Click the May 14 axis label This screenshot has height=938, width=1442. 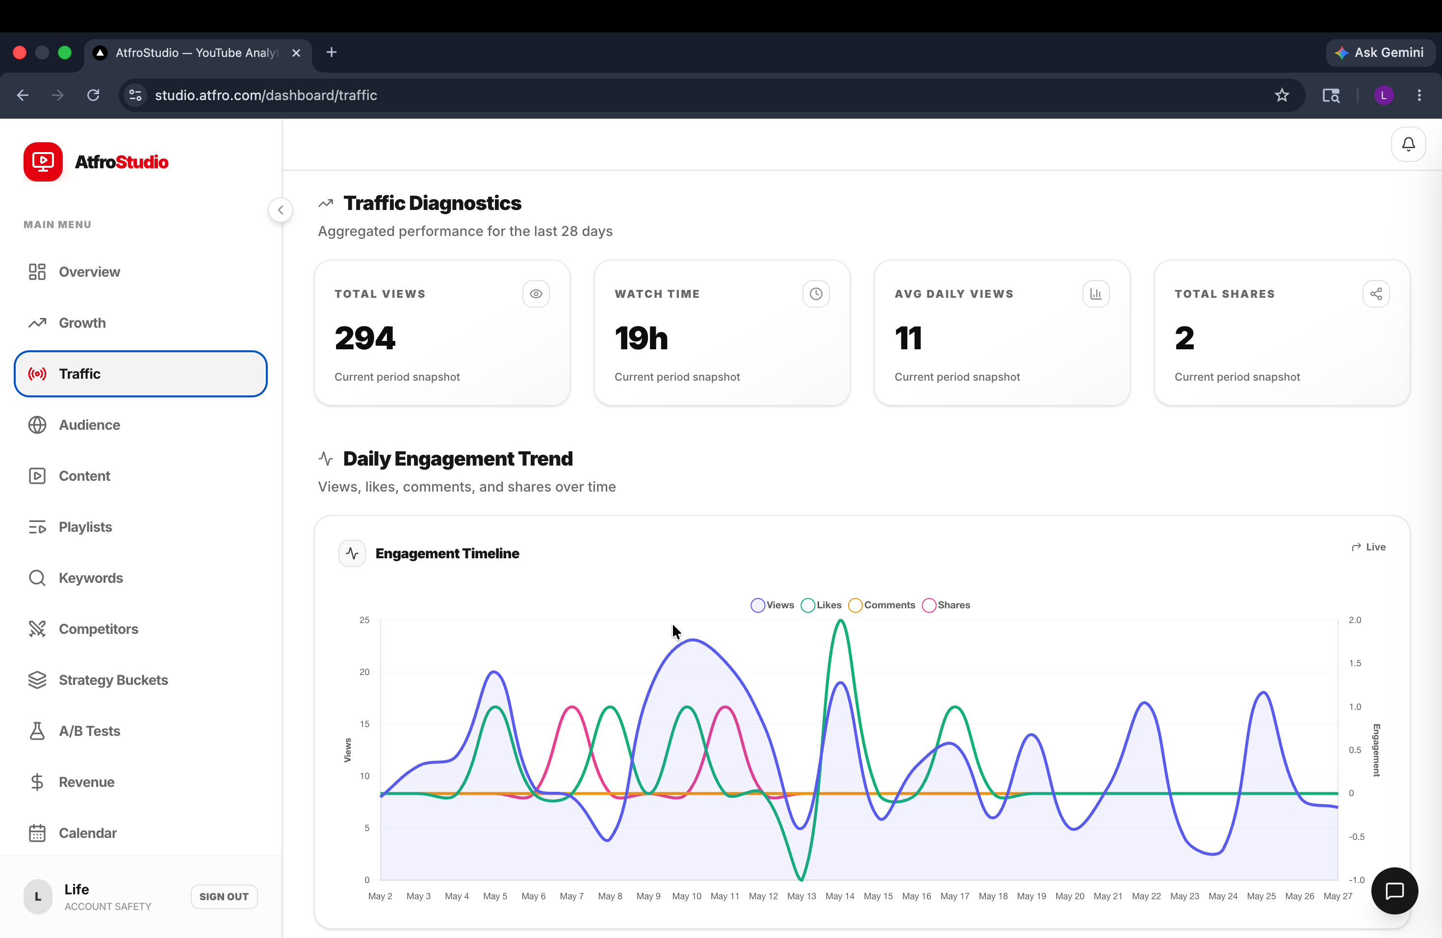pyautogui.click(x=840, y=896)
